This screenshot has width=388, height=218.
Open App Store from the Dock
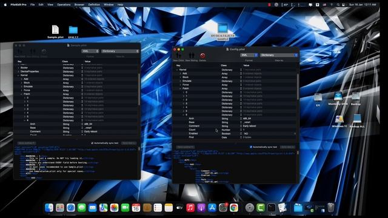click(x=212, y=208)
